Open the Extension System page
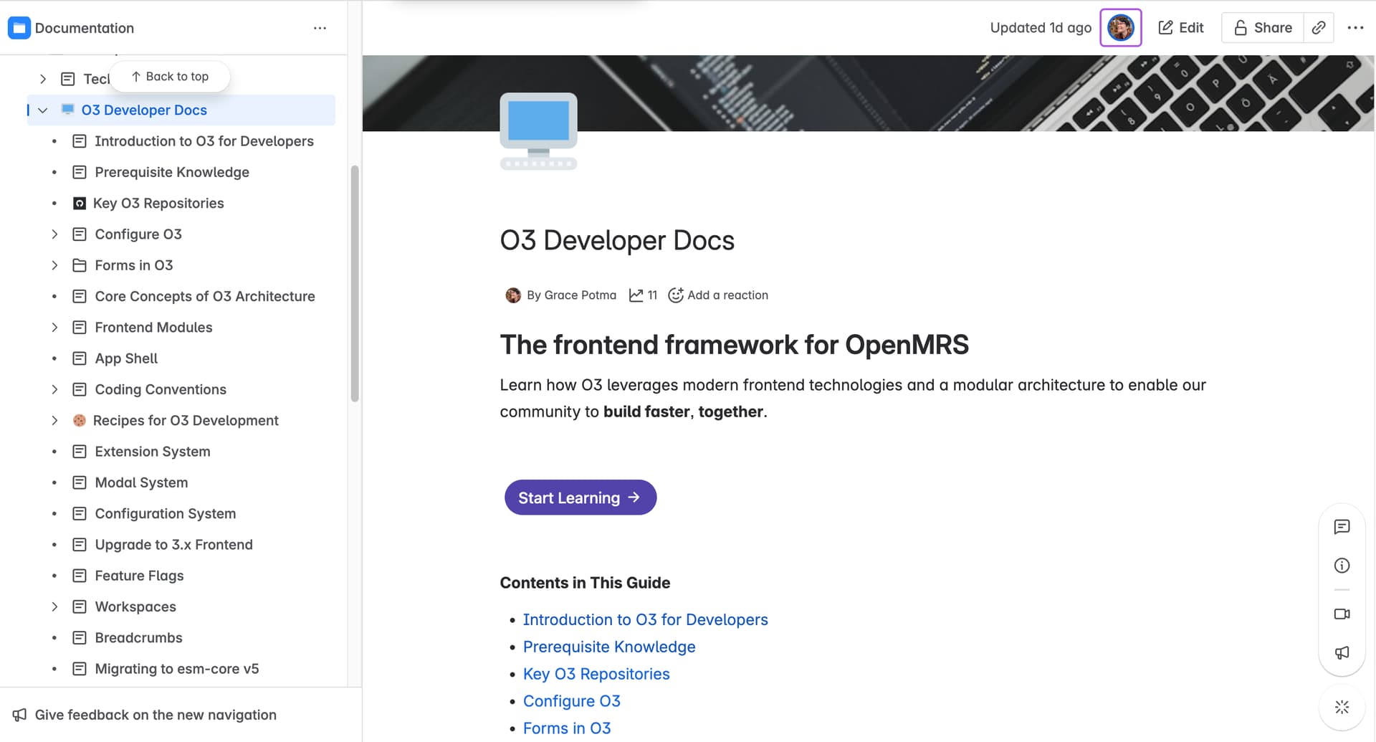This screenshot has width=1376, height=742. coord(153,452)
